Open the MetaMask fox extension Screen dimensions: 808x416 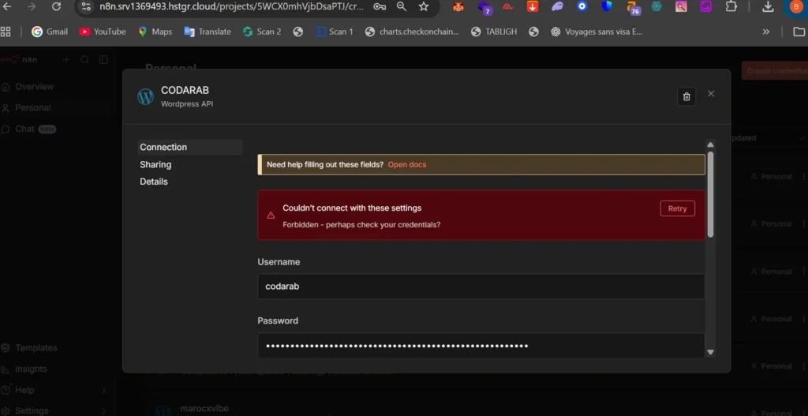pos(458,6)
